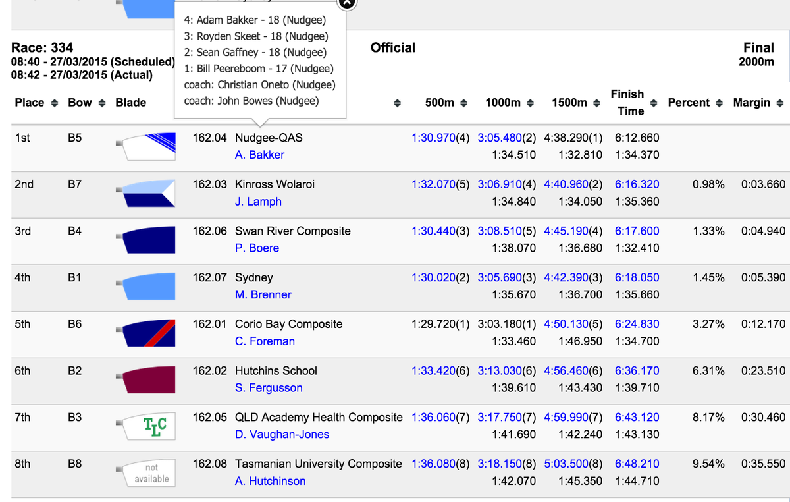This screenshot has height=502, width=790.
Task: Select QLD Academy Health Composite text
Action: (319, 418)
